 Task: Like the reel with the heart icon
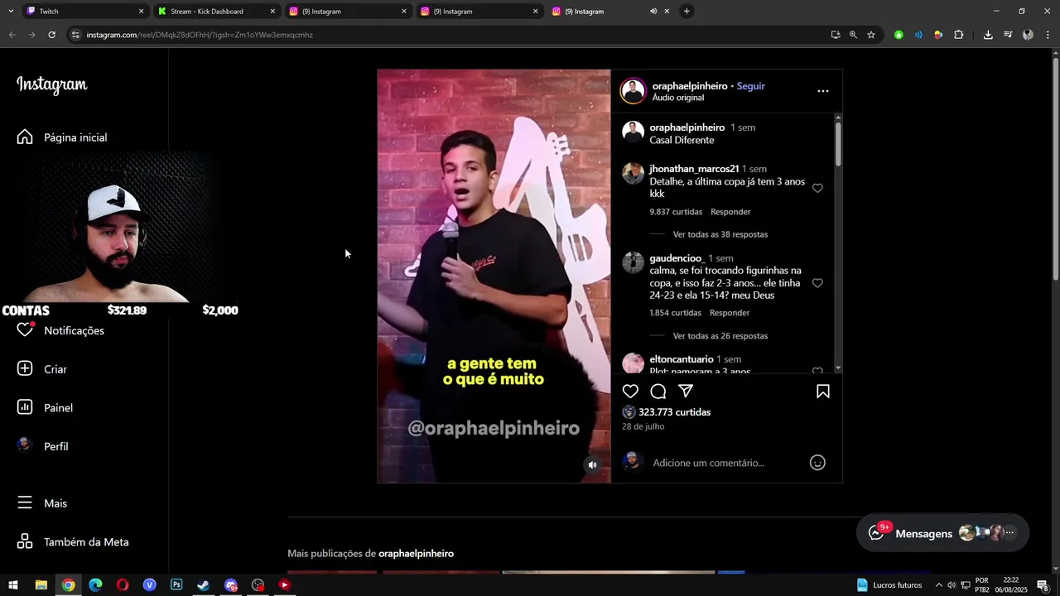point(630,392)
